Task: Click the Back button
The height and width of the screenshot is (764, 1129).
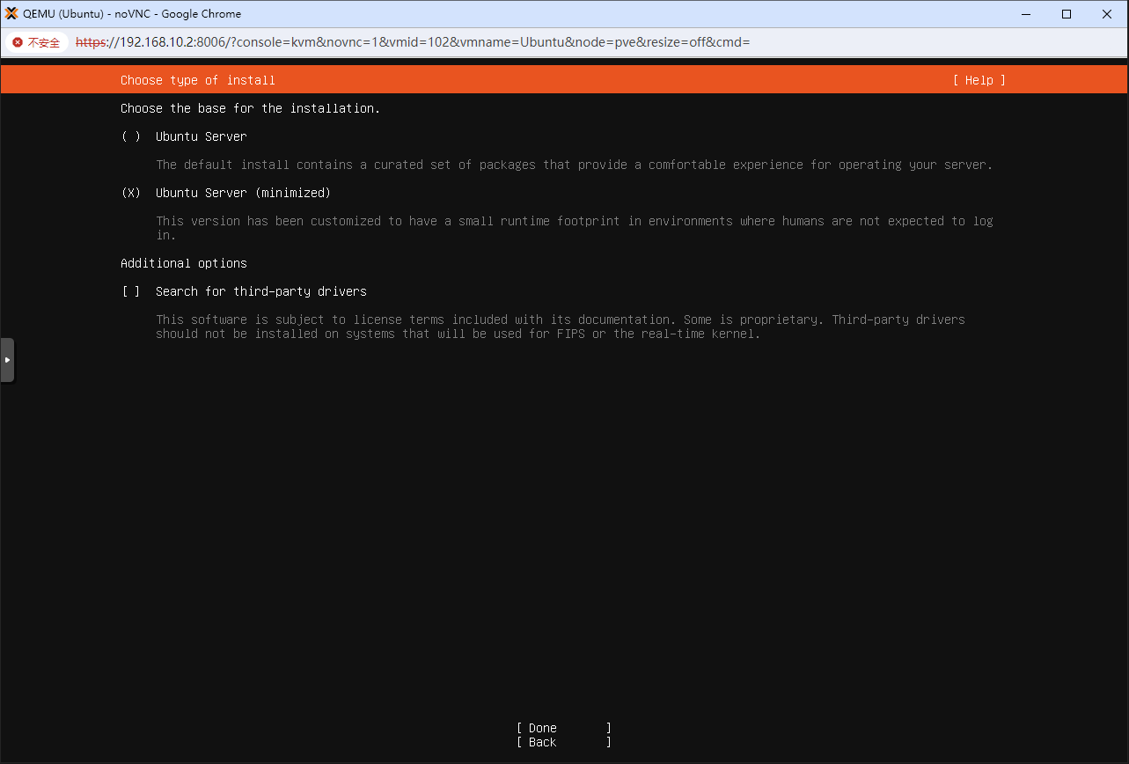Action: tap(564, 742)
